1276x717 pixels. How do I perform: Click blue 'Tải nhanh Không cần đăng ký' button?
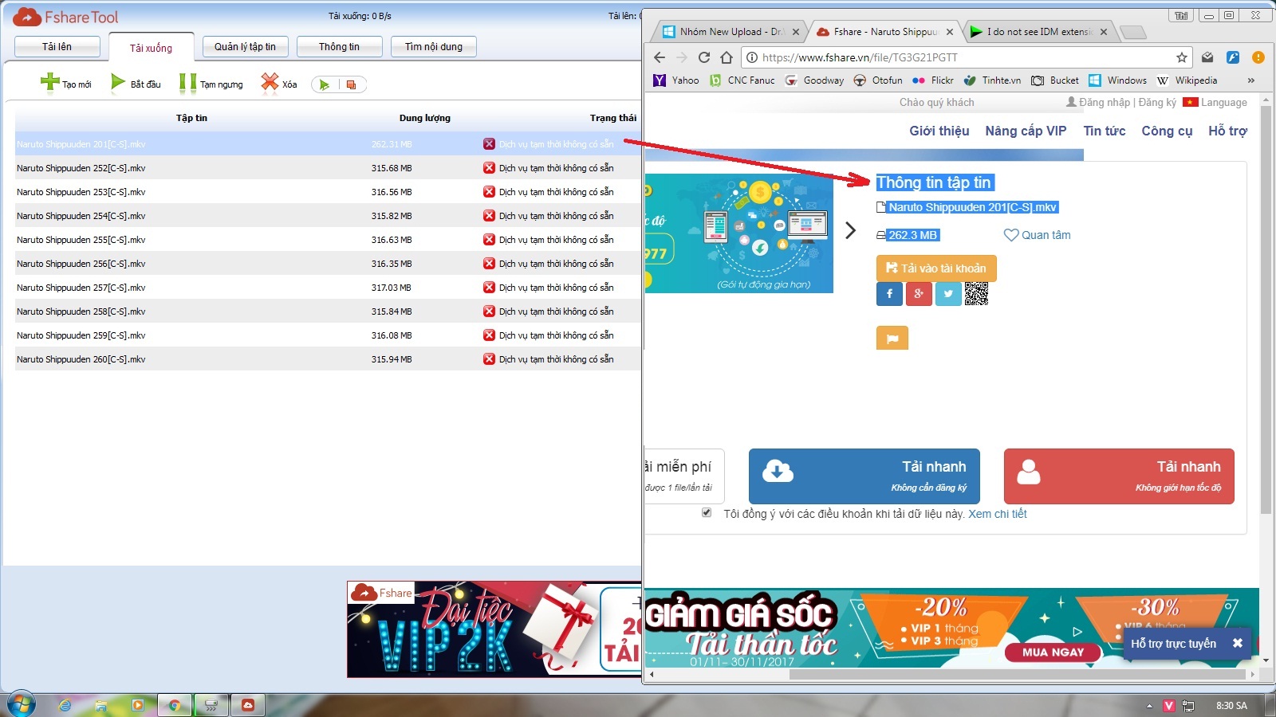(x=864, y=476)
